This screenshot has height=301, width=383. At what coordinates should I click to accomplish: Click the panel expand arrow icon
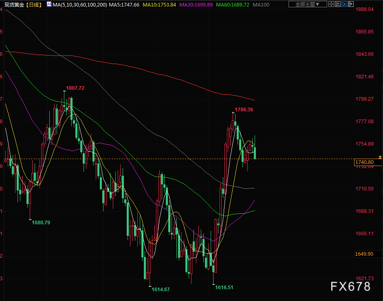tap(351, 4)
